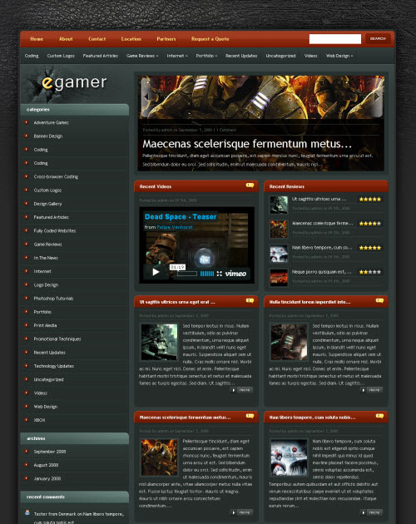Open Recent Updates in the category bar
The width and height of the screenshot is (416, 524).
(241, 56)
